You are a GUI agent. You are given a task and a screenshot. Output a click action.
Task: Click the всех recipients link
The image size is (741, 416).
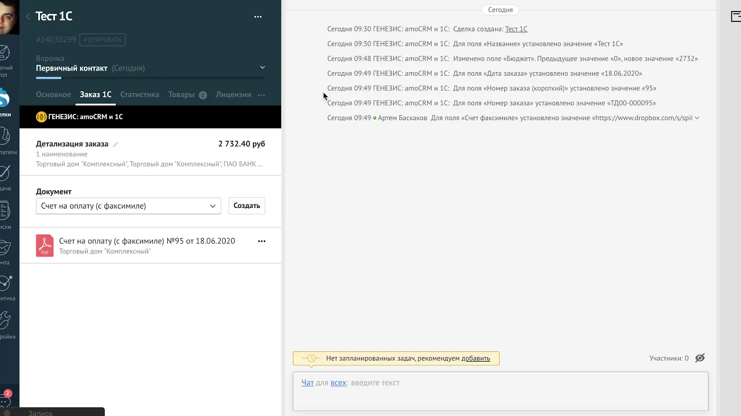coord(339,382)
